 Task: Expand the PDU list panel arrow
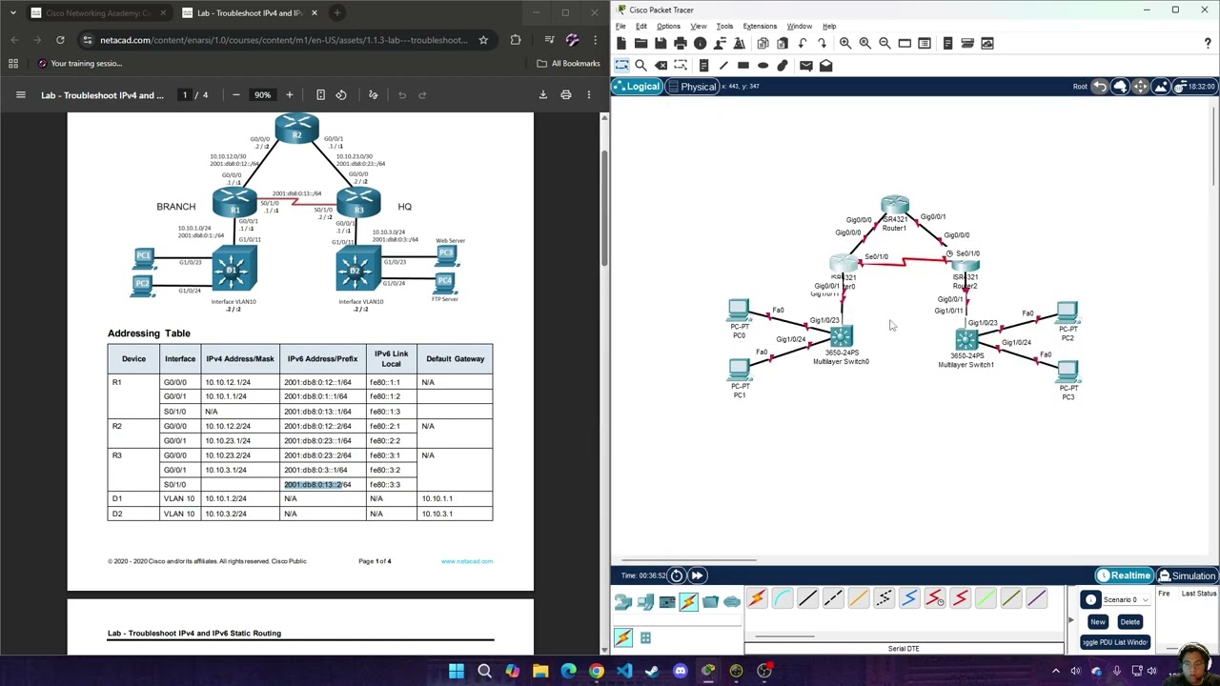click(x=1069, y=620)
